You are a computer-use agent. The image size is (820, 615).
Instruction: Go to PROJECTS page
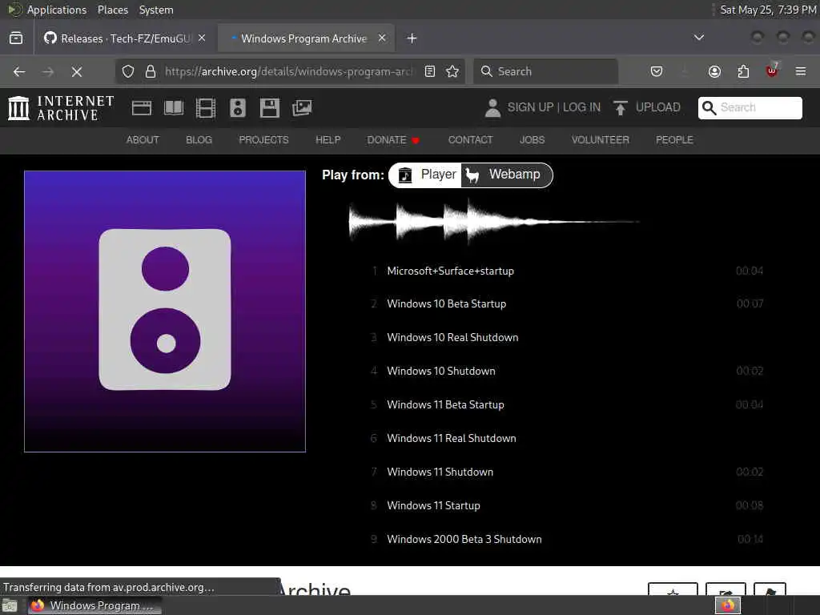[263, 140]
